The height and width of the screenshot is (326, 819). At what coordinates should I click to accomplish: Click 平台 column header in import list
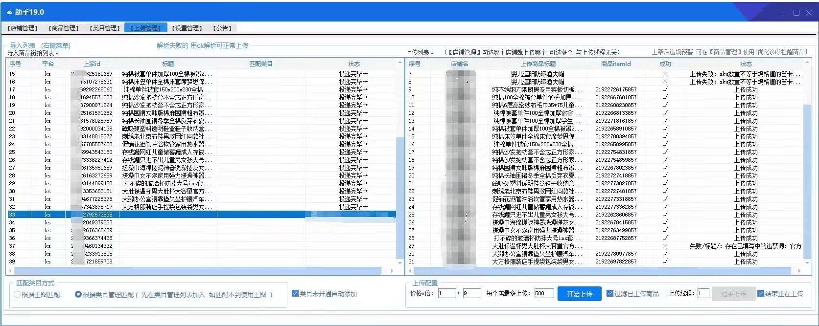point(48,64)
